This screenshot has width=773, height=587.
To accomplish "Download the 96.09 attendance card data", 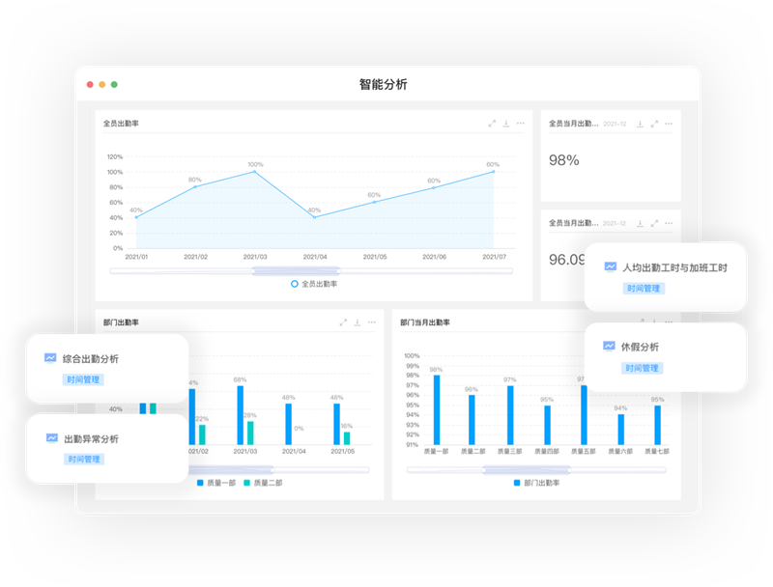I will coord(640,223).
